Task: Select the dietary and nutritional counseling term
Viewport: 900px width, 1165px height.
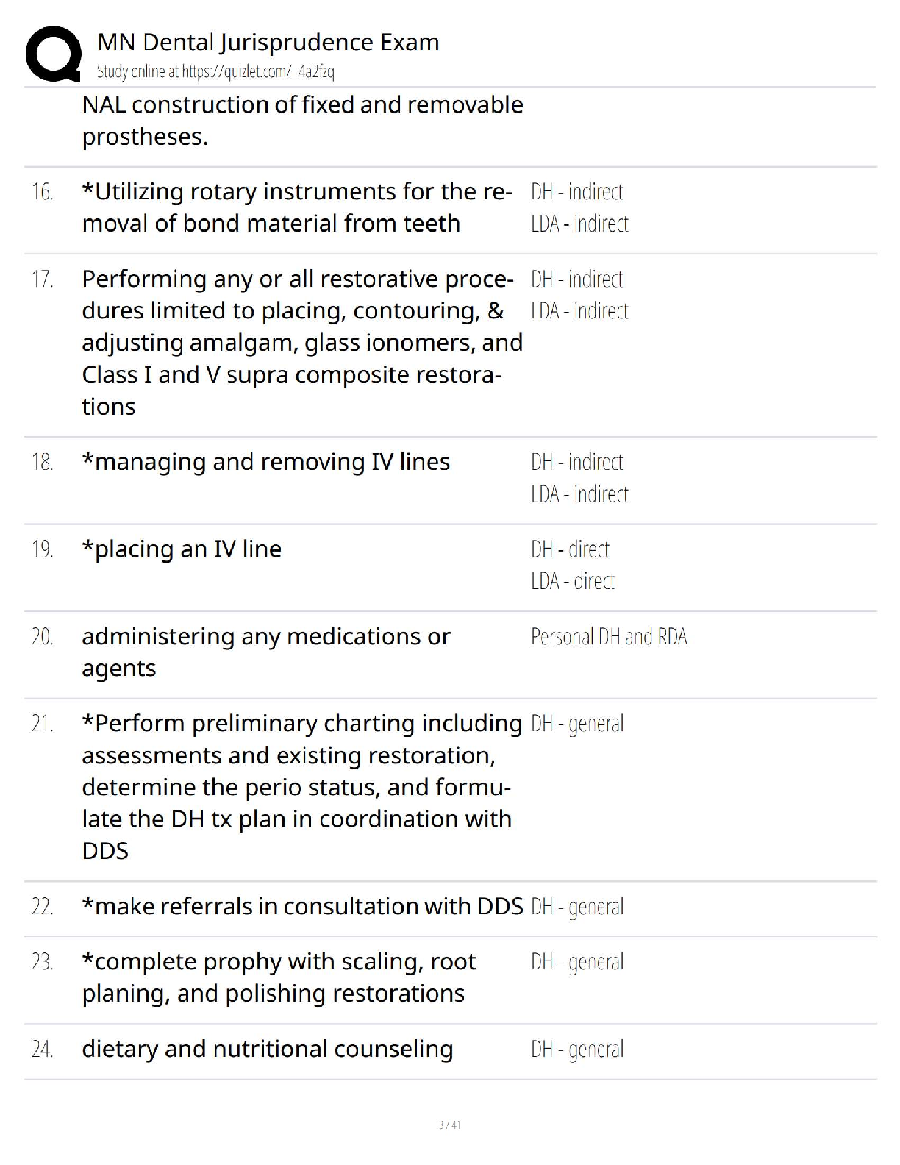Action: tap(268, 1050)
